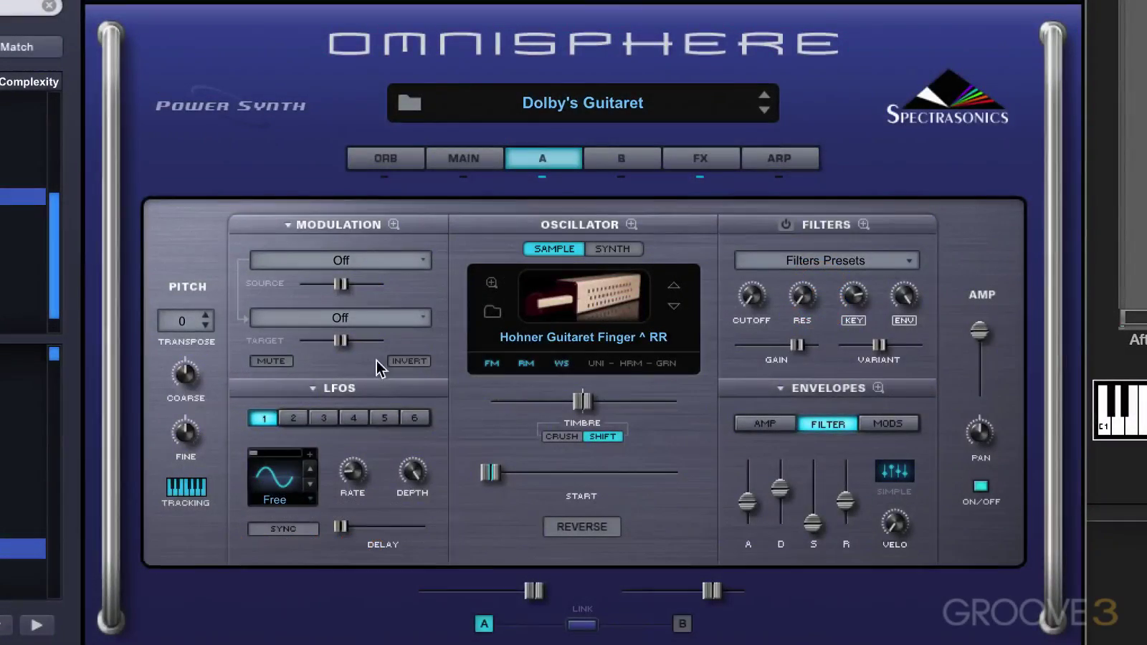
Task: Open the MAIN tab
Action: tap(464, 158)
